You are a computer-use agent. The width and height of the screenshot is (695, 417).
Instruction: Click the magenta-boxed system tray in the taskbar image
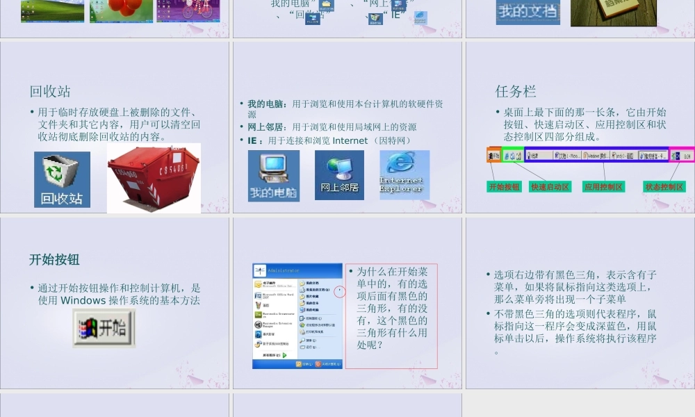pos(682,156)
